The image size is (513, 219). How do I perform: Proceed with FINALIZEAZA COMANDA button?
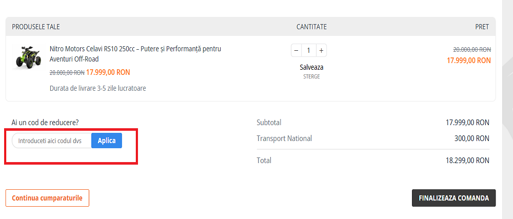[x=453, y=198]
